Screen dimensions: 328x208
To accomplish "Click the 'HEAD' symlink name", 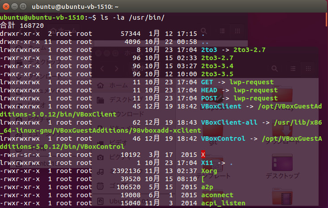I will (209, 91).
